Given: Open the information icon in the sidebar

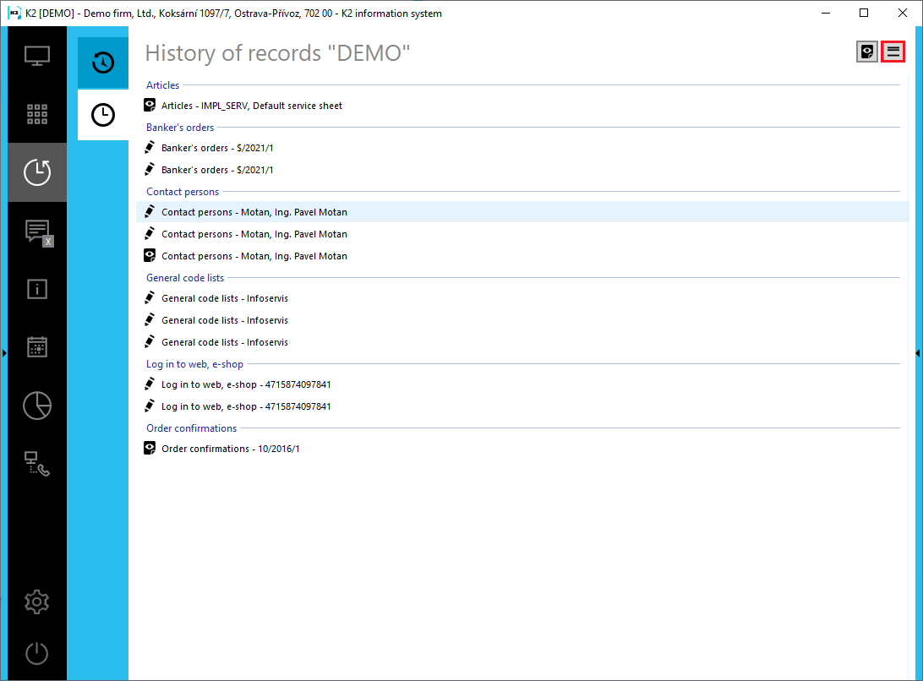Looking at the screenshot, I should [37, 289].
